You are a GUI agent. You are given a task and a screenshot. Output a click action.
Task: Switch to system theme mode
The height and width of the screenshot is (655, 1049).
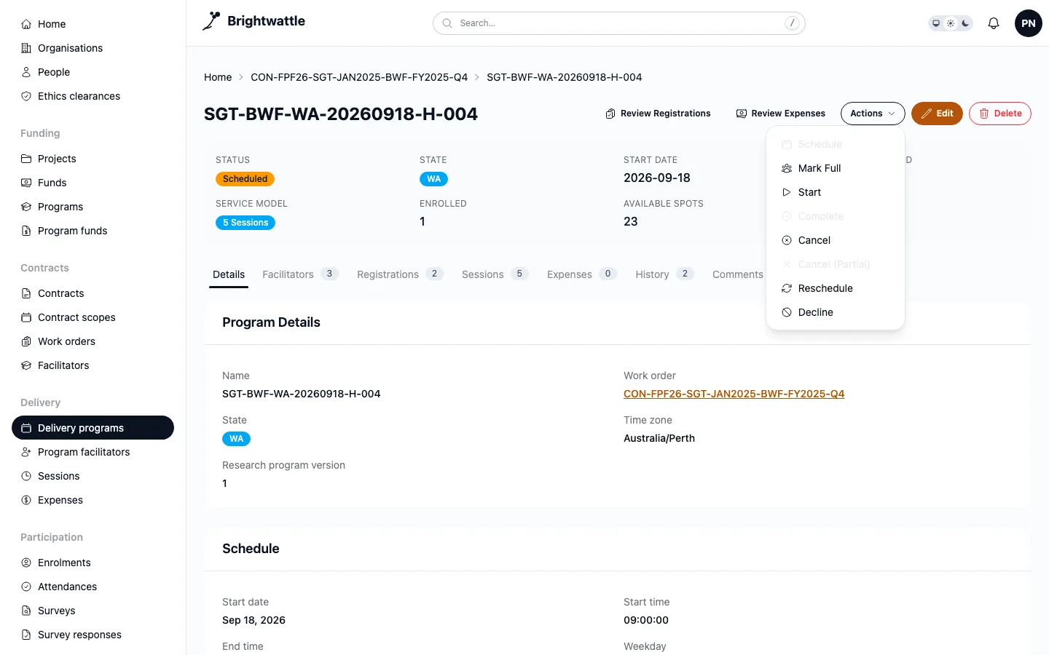(x=936, y=23)
